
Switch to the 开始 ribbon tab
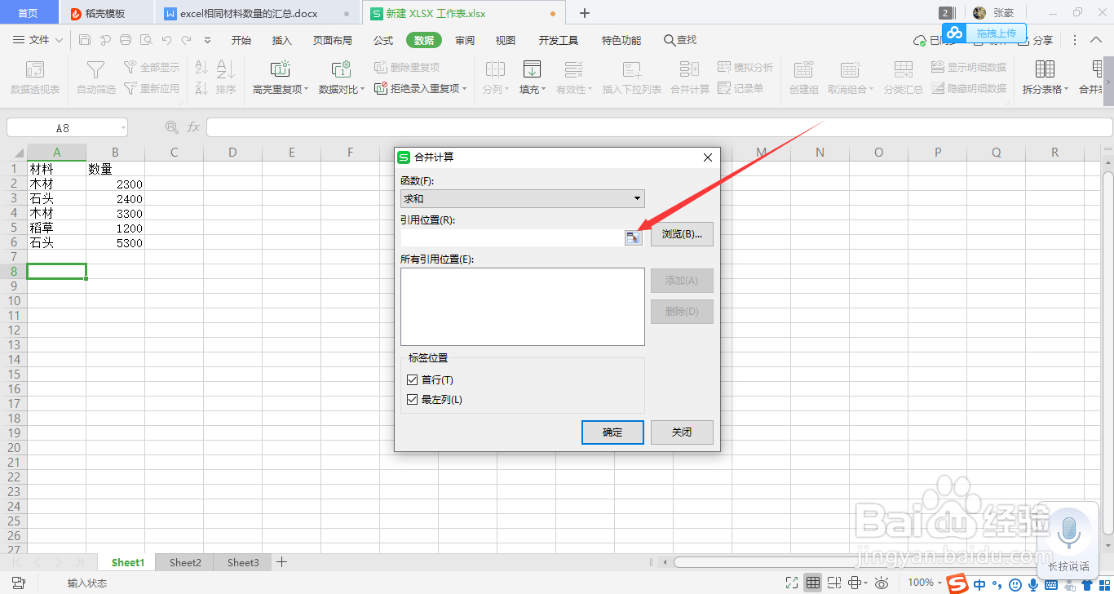click(241, 41)
